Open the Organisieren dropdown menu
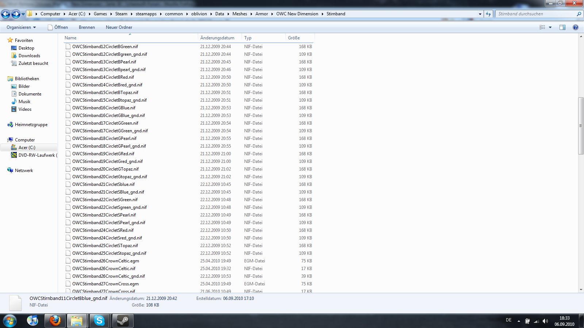Image resolution: width=584 pixels, height=328 pixels. pos(21,27)
